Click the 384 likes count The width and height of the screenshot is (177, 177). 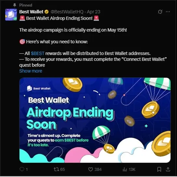tap(98, 170)
